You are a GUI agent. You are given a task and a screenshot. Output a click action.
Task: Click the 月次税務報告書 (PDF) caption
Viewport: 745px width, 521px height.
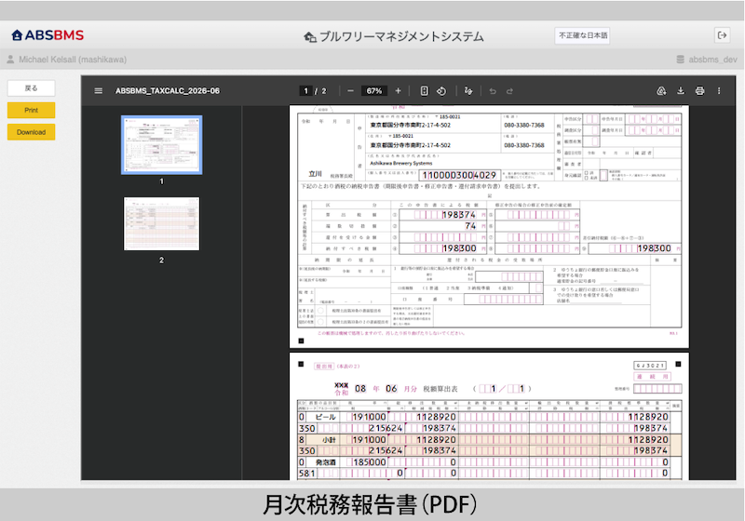pyautogui.click(x=370, y=505)
